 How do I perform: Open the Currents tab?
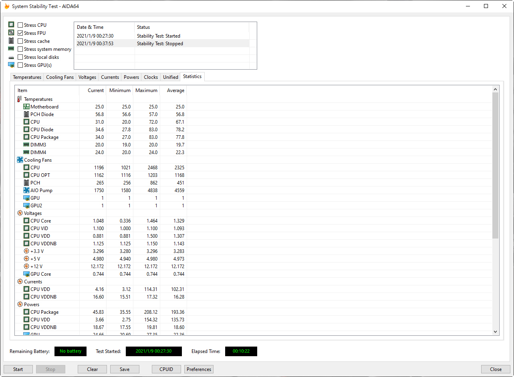coord(110,77)
